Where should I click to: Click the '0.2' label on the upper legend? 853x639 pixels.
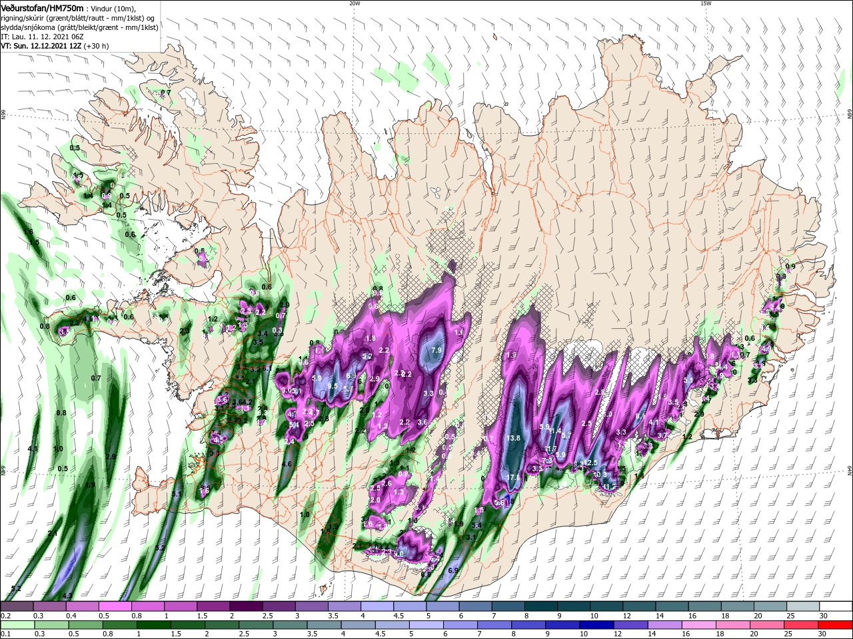coord(5,616)
